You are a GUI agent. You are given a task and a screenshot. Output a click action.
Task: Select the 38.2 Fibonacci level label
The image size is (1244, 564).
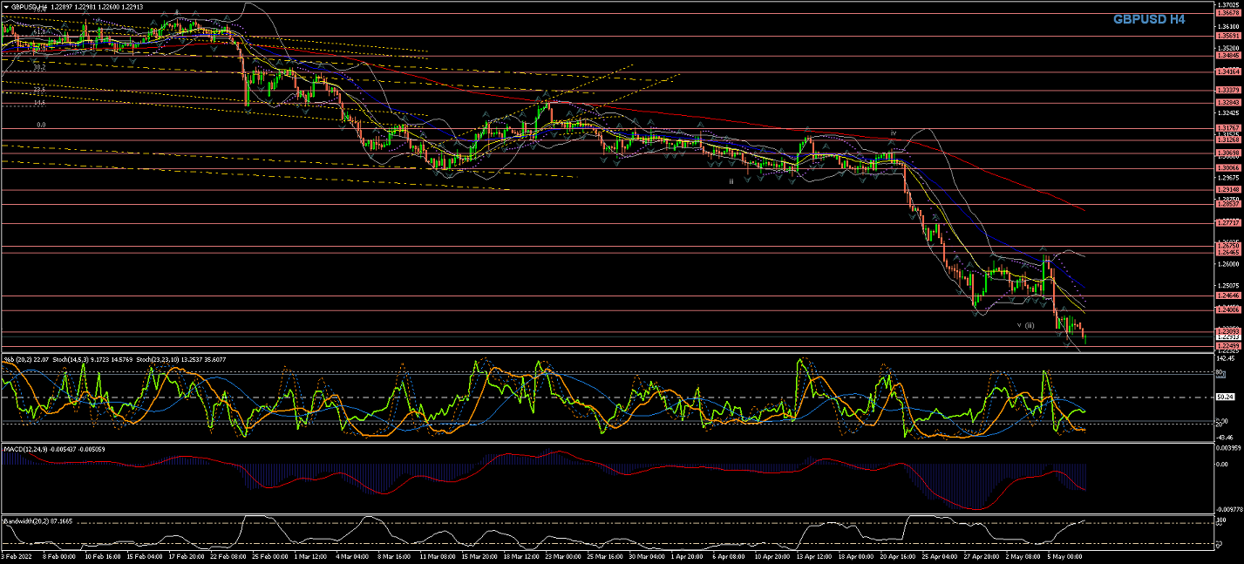tap(39, 66)
